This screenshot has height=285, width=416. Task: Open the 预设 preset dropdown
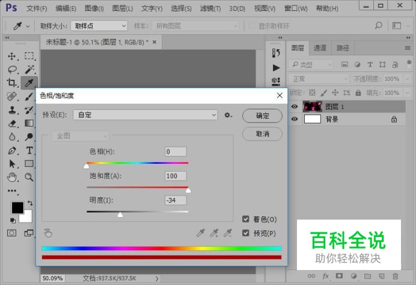click(145, 115)
